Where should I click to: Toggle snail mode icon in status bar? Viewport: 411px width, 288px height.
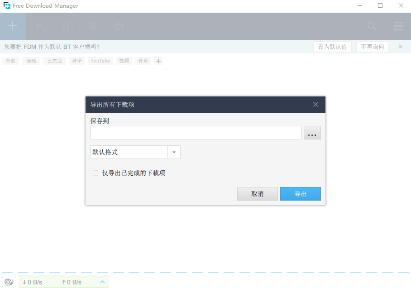coord(9,282)
